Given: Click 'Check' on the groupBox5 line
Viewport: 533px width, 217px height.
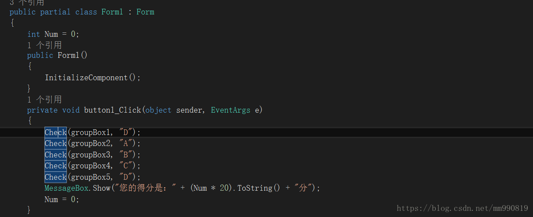Looking at the screenshot, I should (x=56, y=177).
